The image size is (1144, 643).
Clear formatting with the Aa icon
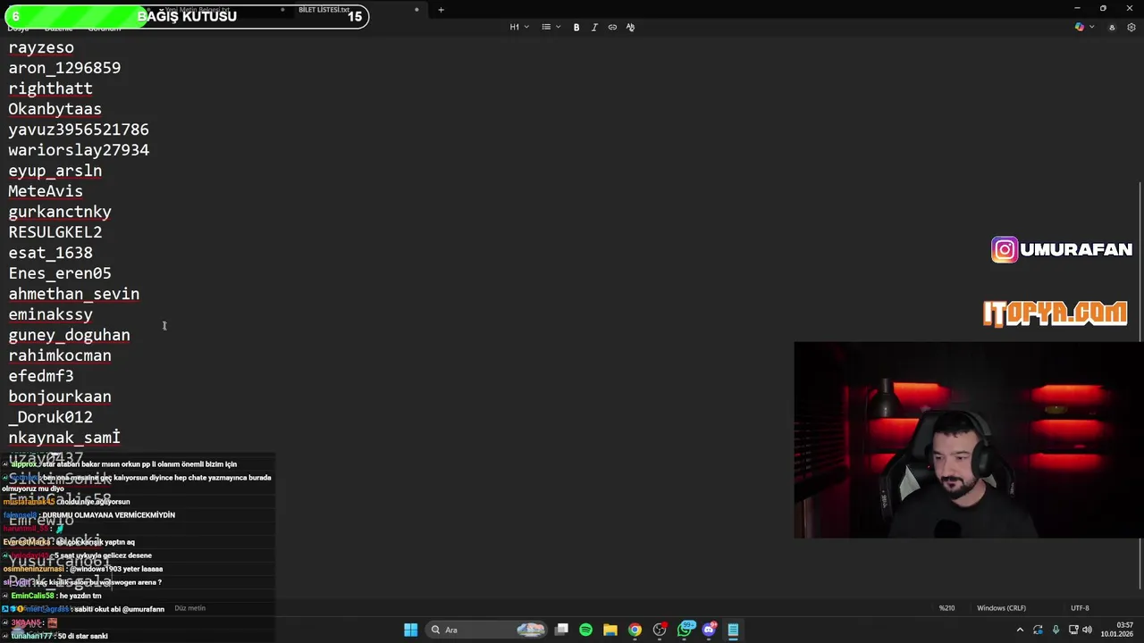tap(630, 27)
